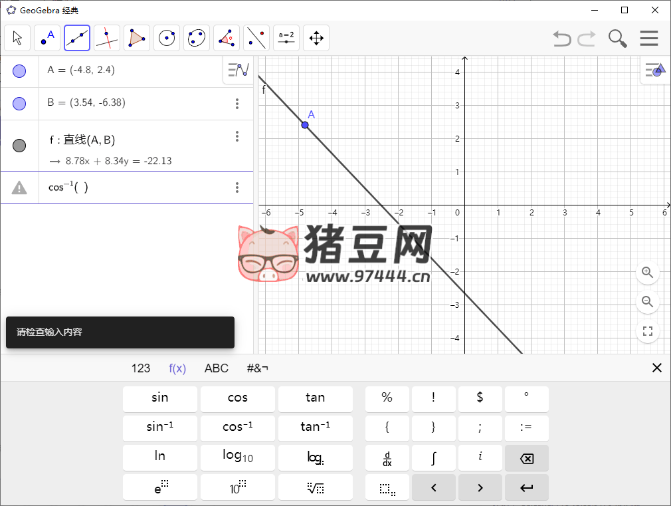Open the hamburger menu
Screen dimensions: 671x506
(649, 38)
